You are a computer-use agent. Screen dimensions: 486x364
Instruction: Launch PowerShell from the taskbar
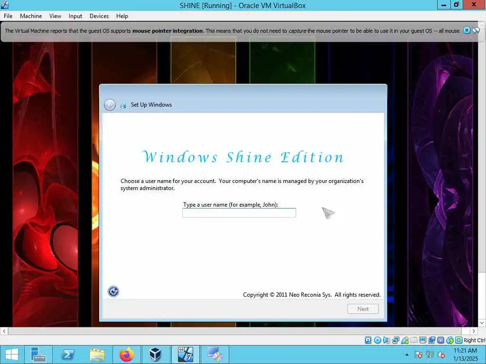click(67, 355)
